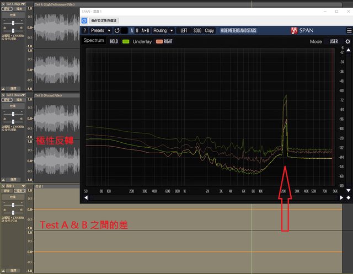The height and width of the screenshot is (274, 353).
Task: Open the SPAN hamburger menu
Action: 347,30
